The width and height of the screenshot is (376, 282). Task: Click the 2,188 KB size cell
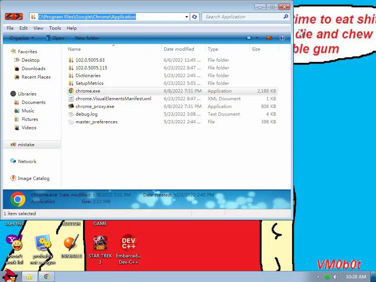(267, 91)
